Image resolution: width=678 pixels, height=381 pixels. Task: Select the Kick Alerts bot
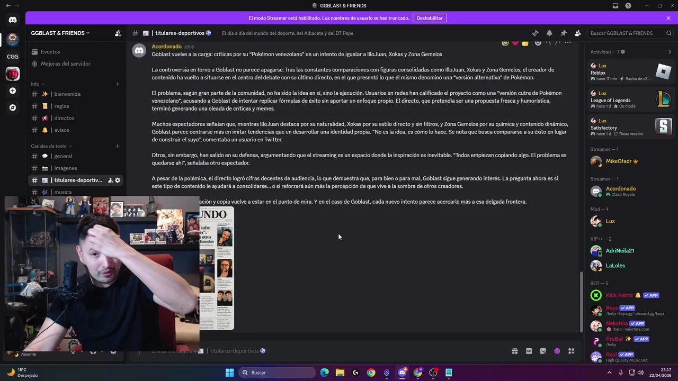click(x=631, y=295)
